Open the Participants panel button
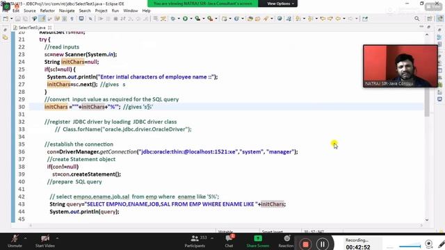 coord(195,241)
